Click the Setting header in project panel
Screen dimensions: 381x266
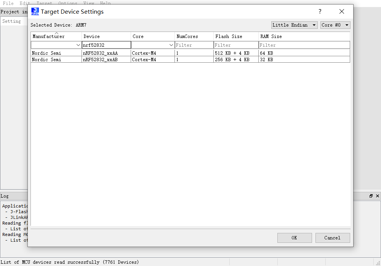click(x=11, y=21)
